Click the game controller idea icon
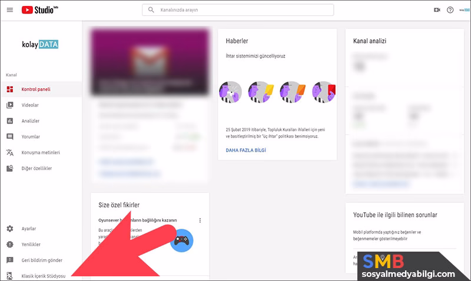Image resolution: width=471 pixels, height=281 pixels. (181, 240)
